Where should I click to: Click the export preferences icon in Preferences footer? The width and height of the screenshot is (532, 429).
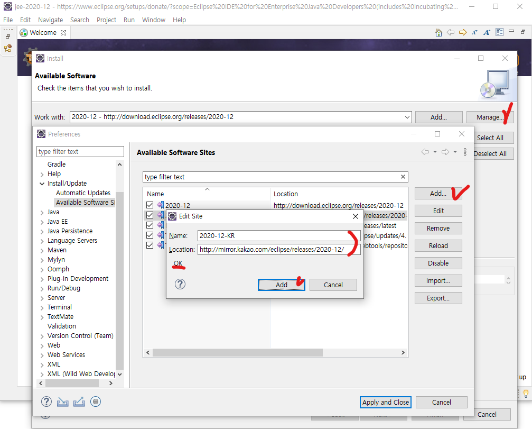(x=79, y=402)
